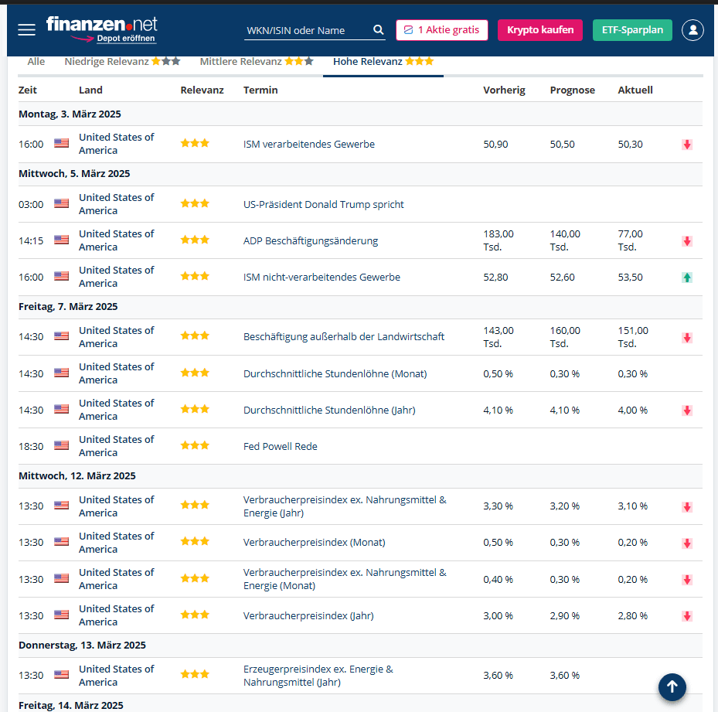
Task: Click the Prognose column header
Action: pos(573,90)
